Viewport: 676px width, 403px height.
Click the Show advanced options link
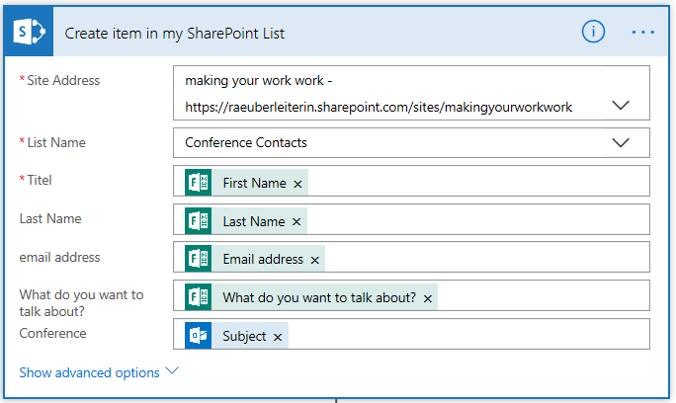pyautogui.click(x=89, y=372)
